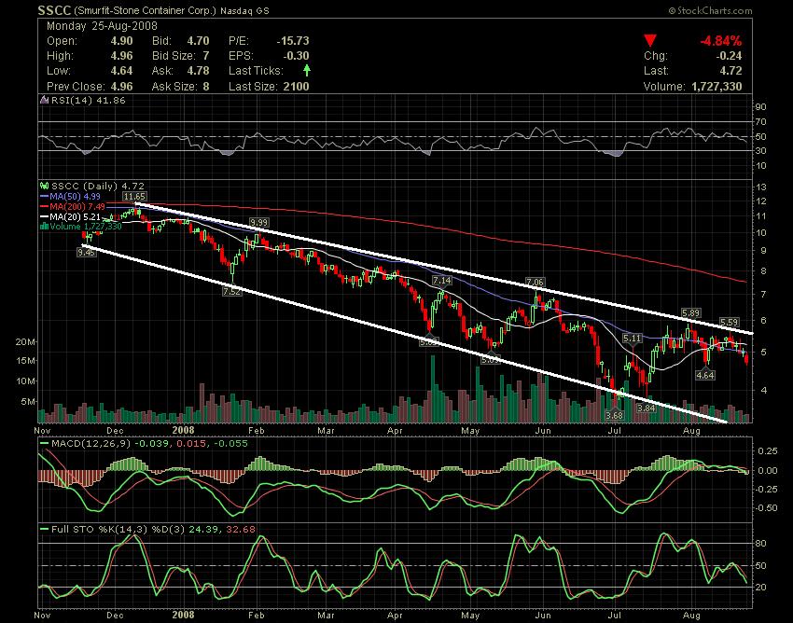Click the MA(50) 4.99 legend text
Screen dimensions: 793x623
(75, 196)
